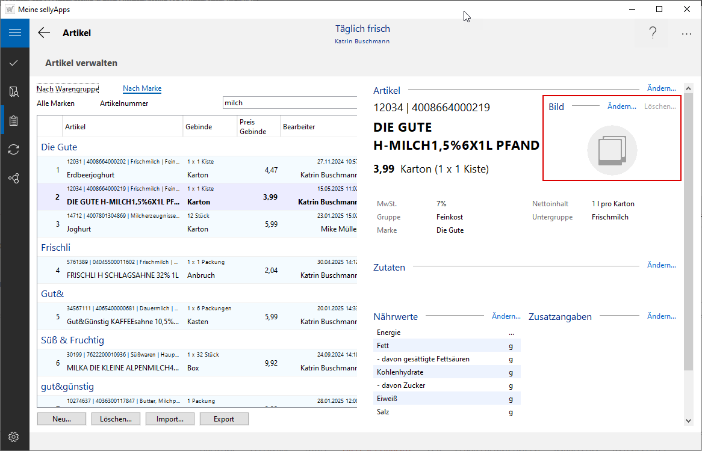Screen dimensions: 702x451
Task: Click Ändern... link beside Bild
Action: (x=621, y=106)
